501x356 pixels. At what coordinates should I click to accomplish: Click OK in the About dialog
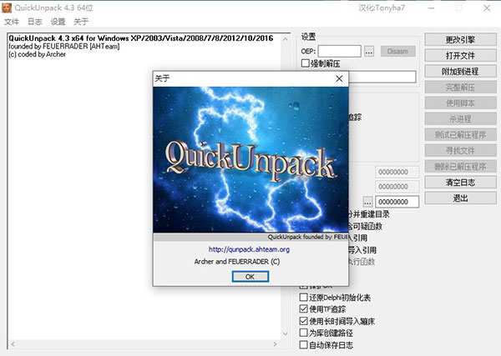[250, 277]
